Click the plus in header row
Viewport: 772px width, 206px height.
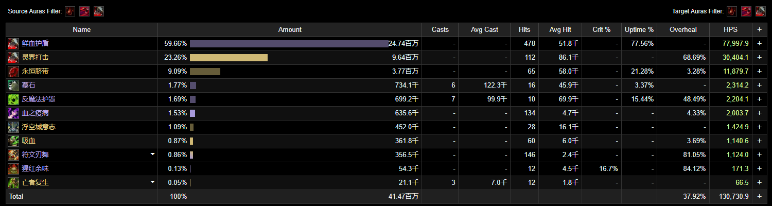[x=759, y=30]
